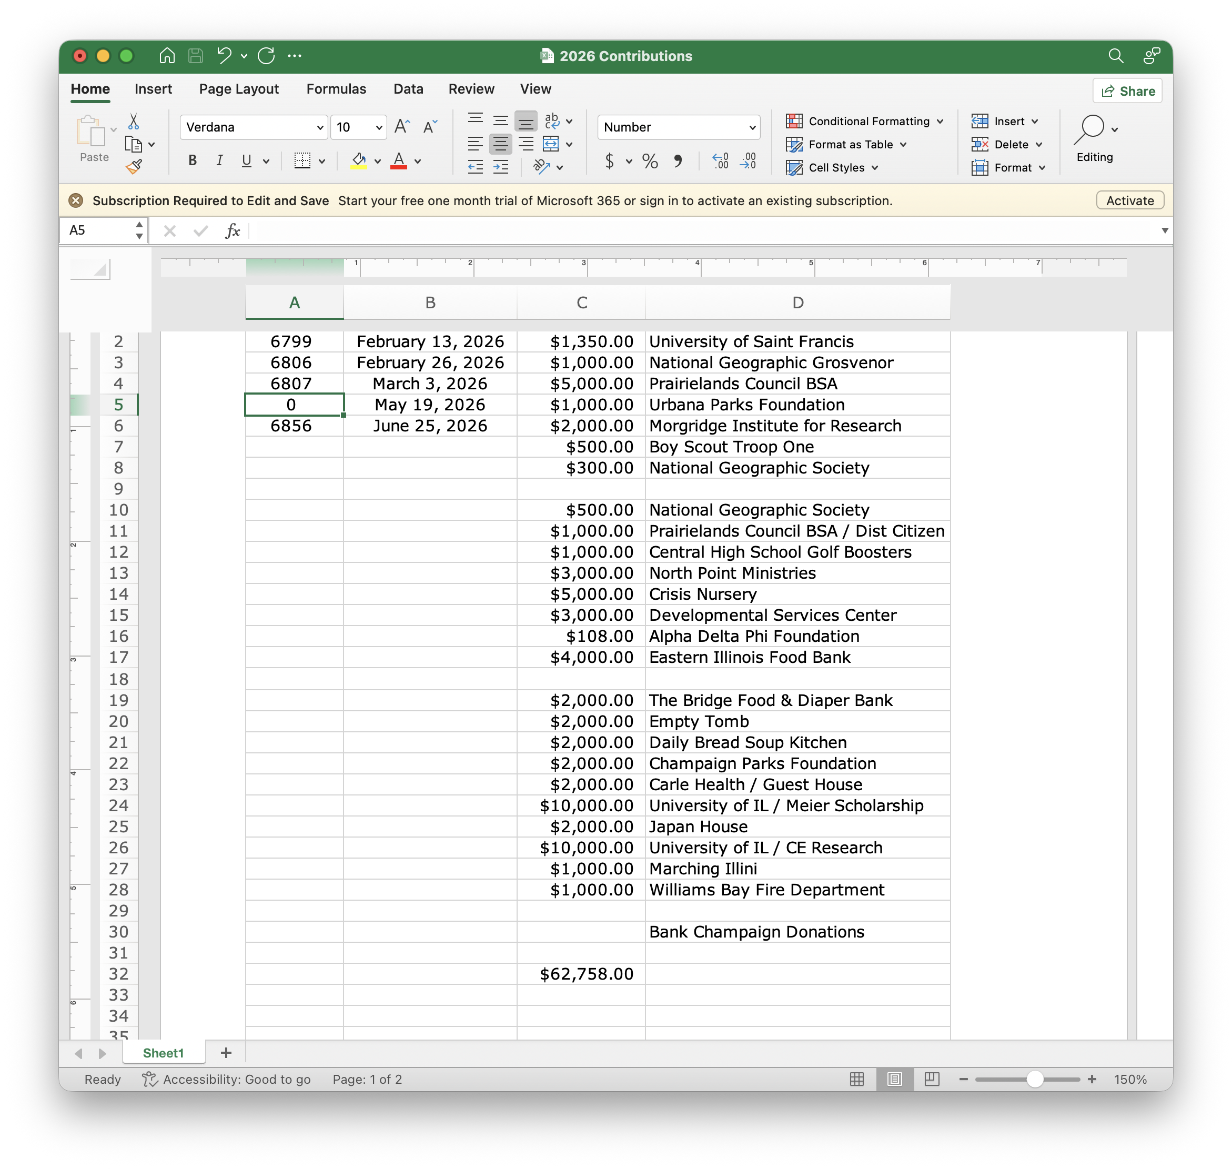Image resolution: width=1232 pixels, height=1169 pixels.
Task: Open the more commands ellipsis menu
Action: point(295,56)
